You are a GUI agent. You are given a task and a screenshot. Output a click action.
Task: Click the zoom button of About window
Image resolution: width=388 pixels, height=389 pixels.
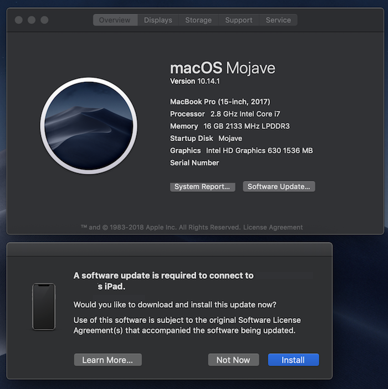tap(44, 20)
